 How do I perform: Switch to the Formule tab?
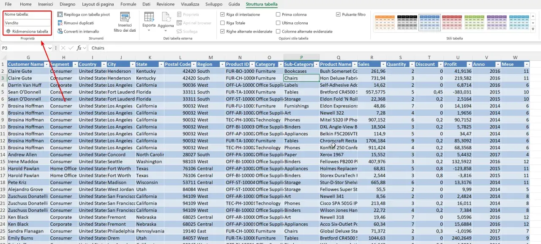click(x=128, y=4)
